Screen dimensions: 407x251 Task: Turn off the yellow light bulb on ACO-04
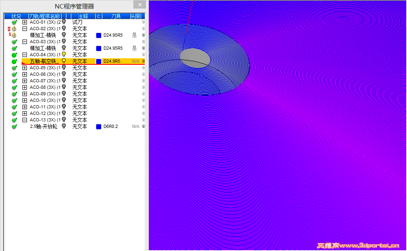coord(64,54)
